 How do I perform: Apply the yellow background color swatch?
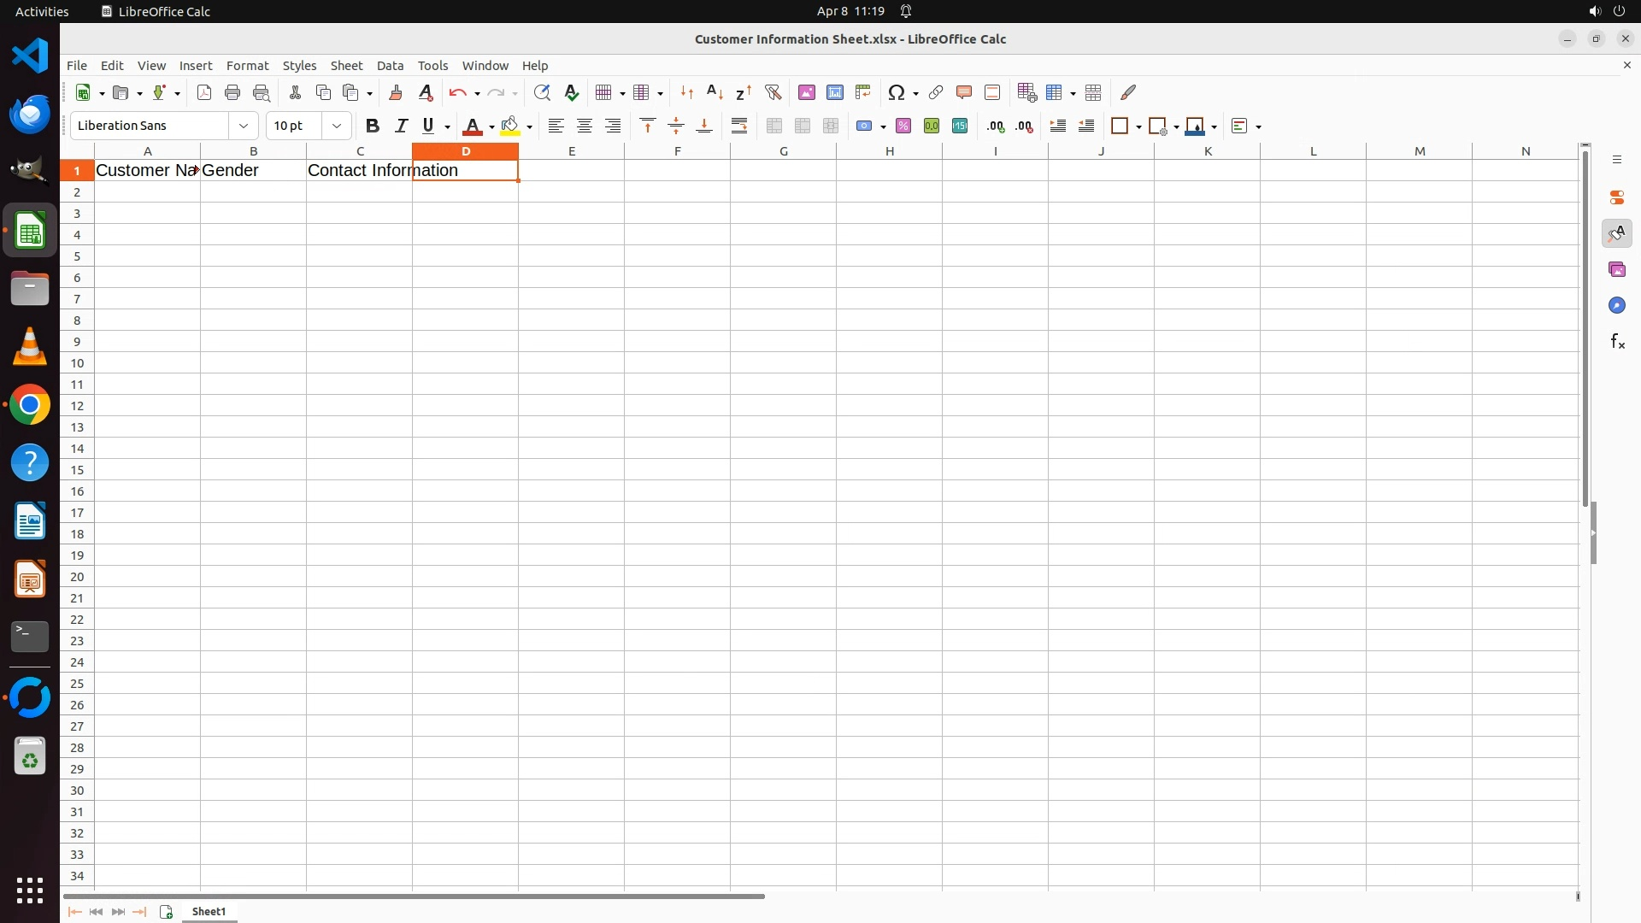point(510,126)
